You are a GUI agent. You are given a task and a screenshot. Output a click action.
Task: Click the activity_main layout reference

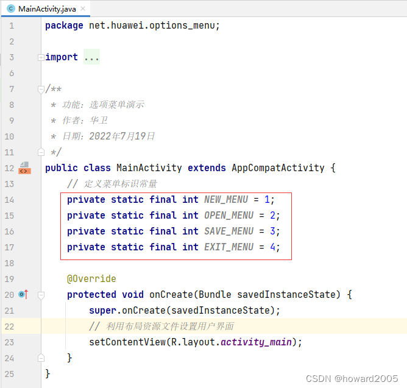[256, 342]
